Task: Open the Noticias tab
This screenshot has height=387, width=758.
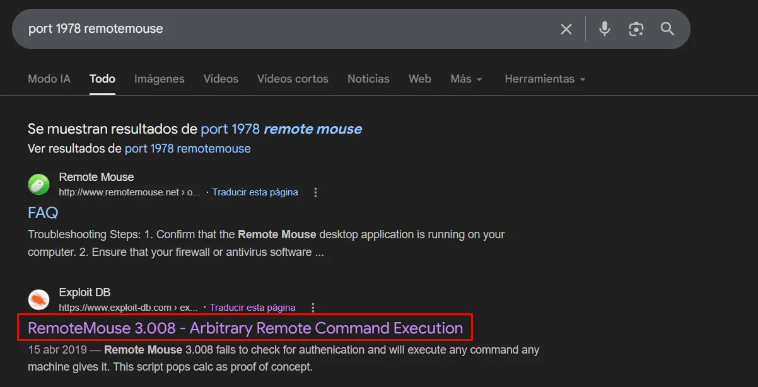Action: pyautogui.click(x=368, y=79)
